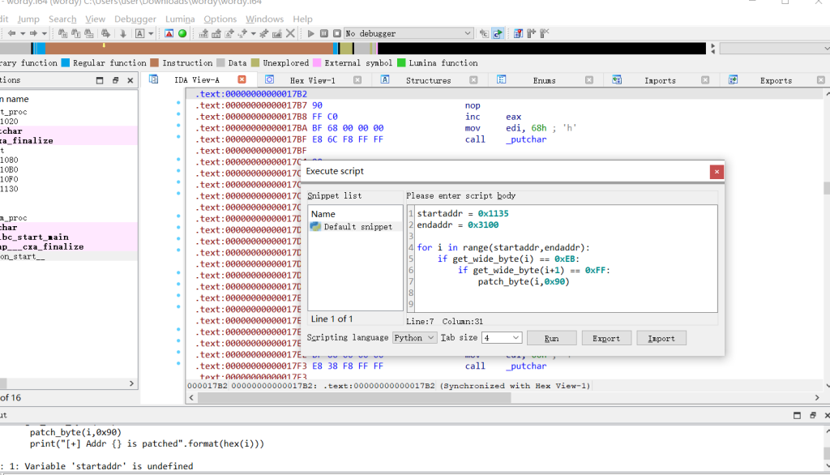Open the Lumina menu

[x=180, y=19]
